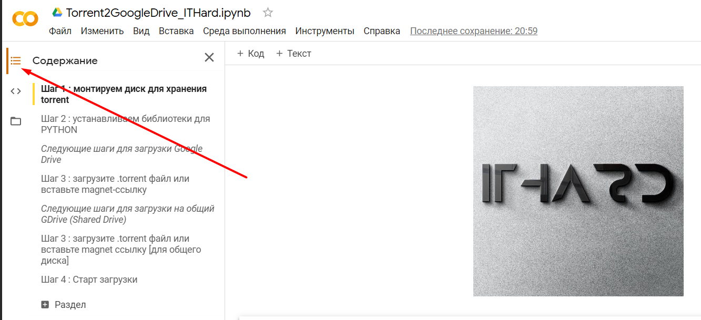Open the Среда выполнения menu
The width and height of the screenshot is (701, 320).
245,31
